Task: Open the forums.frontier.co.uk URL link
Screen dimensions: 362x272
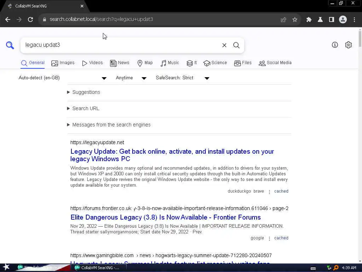Action: pos(179,208)
